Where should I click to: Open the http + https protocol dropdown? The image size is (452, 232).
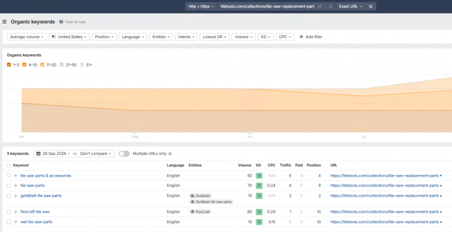(201, 6)
